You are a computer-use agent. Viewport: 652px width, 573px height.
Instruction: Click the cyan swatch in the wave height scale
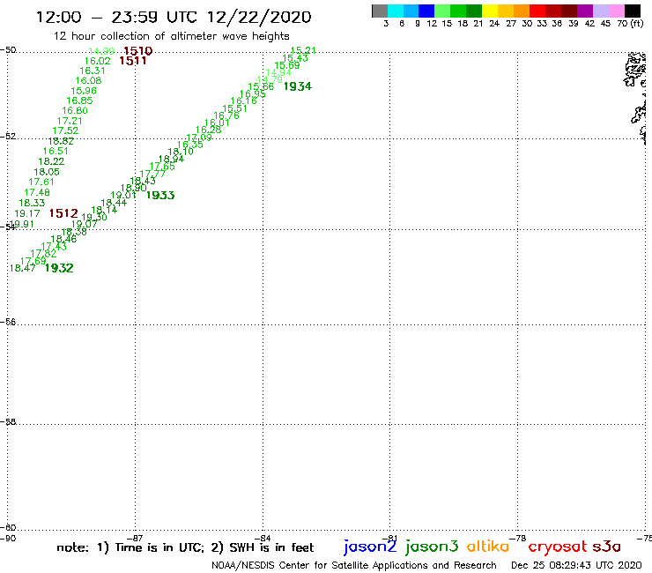pyautogui.click(x=396, y=11)
